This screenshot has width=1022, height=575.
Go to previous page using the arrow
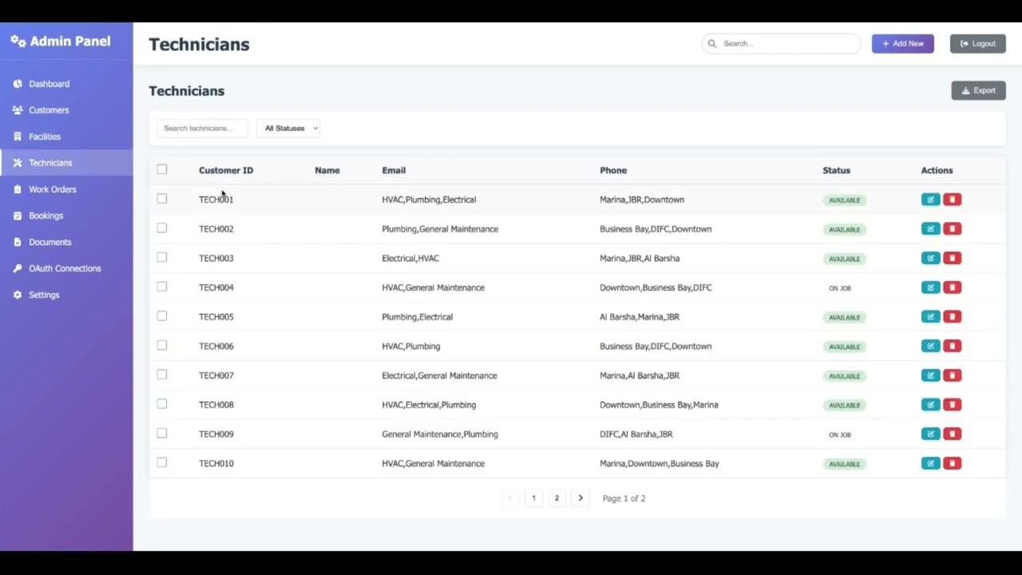pyautogui.click(x=510, y=498)
